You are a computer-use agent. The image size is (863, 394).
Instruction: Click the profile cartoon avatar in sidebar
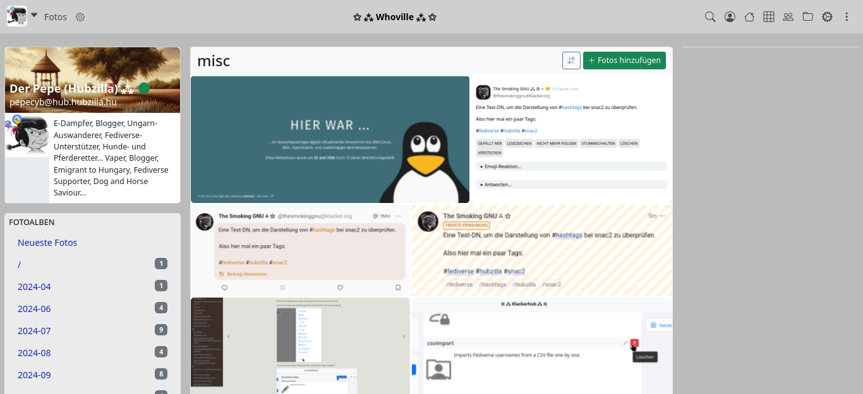pos(27,135)
